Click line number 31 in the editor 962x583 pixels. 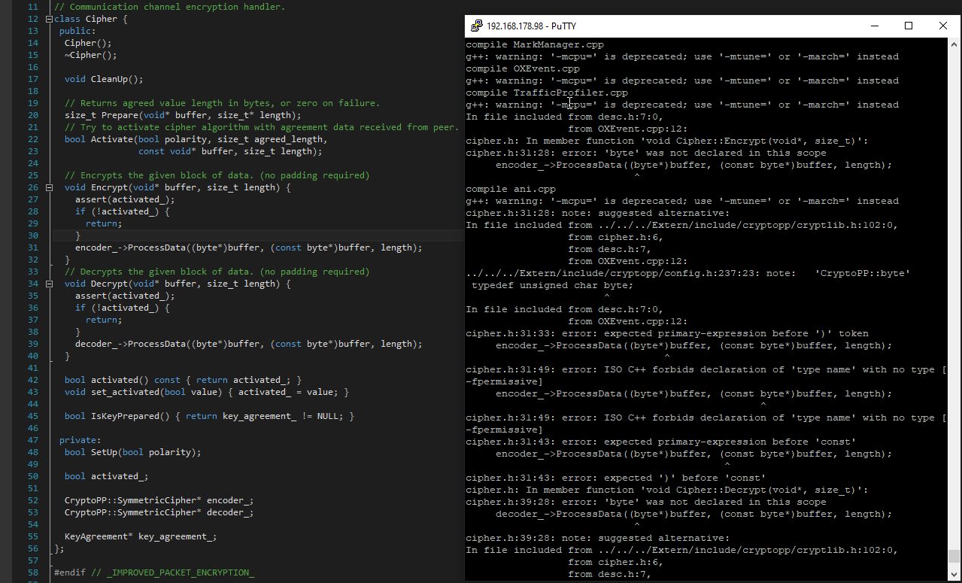(32, 247)
